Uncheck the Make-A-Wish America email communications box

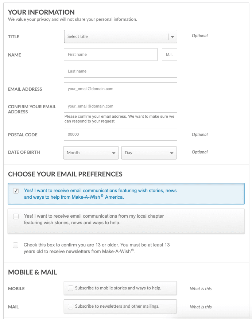[x=15, y=190]
